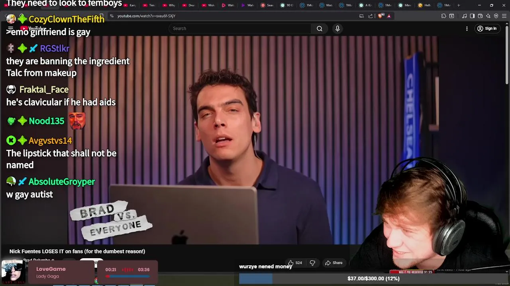Focus the YouTube Search field
Image resolution: width=510 pixels, height=286 pixels.
pos(240,28)
